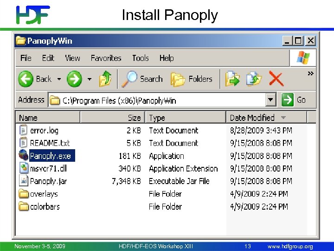Click the Windows flag logo
This screenshot has width=334, height=251.
point(303,58)
